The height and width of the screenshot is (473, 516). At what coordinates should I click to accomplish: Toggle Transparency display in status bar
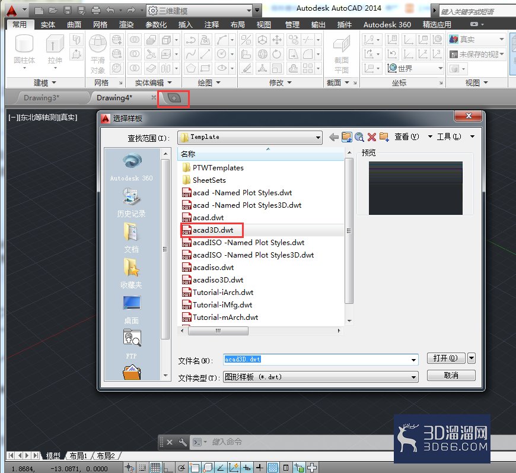coord(273,468)
